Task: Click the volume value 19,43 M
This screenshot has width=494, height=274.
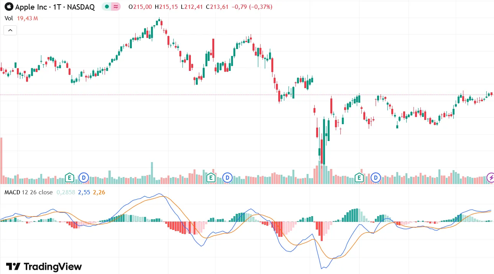Action: pos(28,18)
